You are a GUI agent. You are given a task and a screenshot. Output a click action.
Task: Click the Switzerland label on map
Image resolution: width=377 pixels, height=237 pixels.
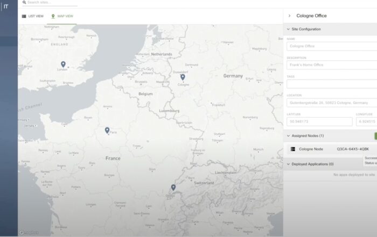pos(204,183)
